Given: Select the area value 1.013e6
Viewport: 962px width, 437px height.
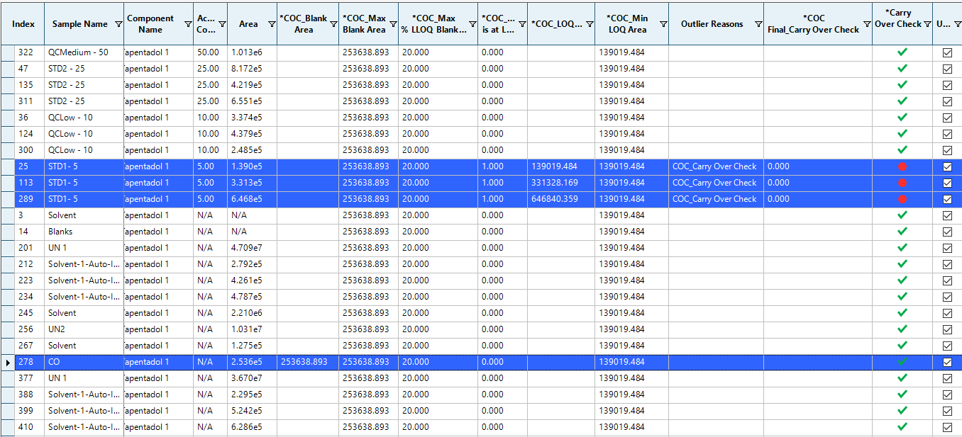Looking at the screenshot, I should coord(253,52).
